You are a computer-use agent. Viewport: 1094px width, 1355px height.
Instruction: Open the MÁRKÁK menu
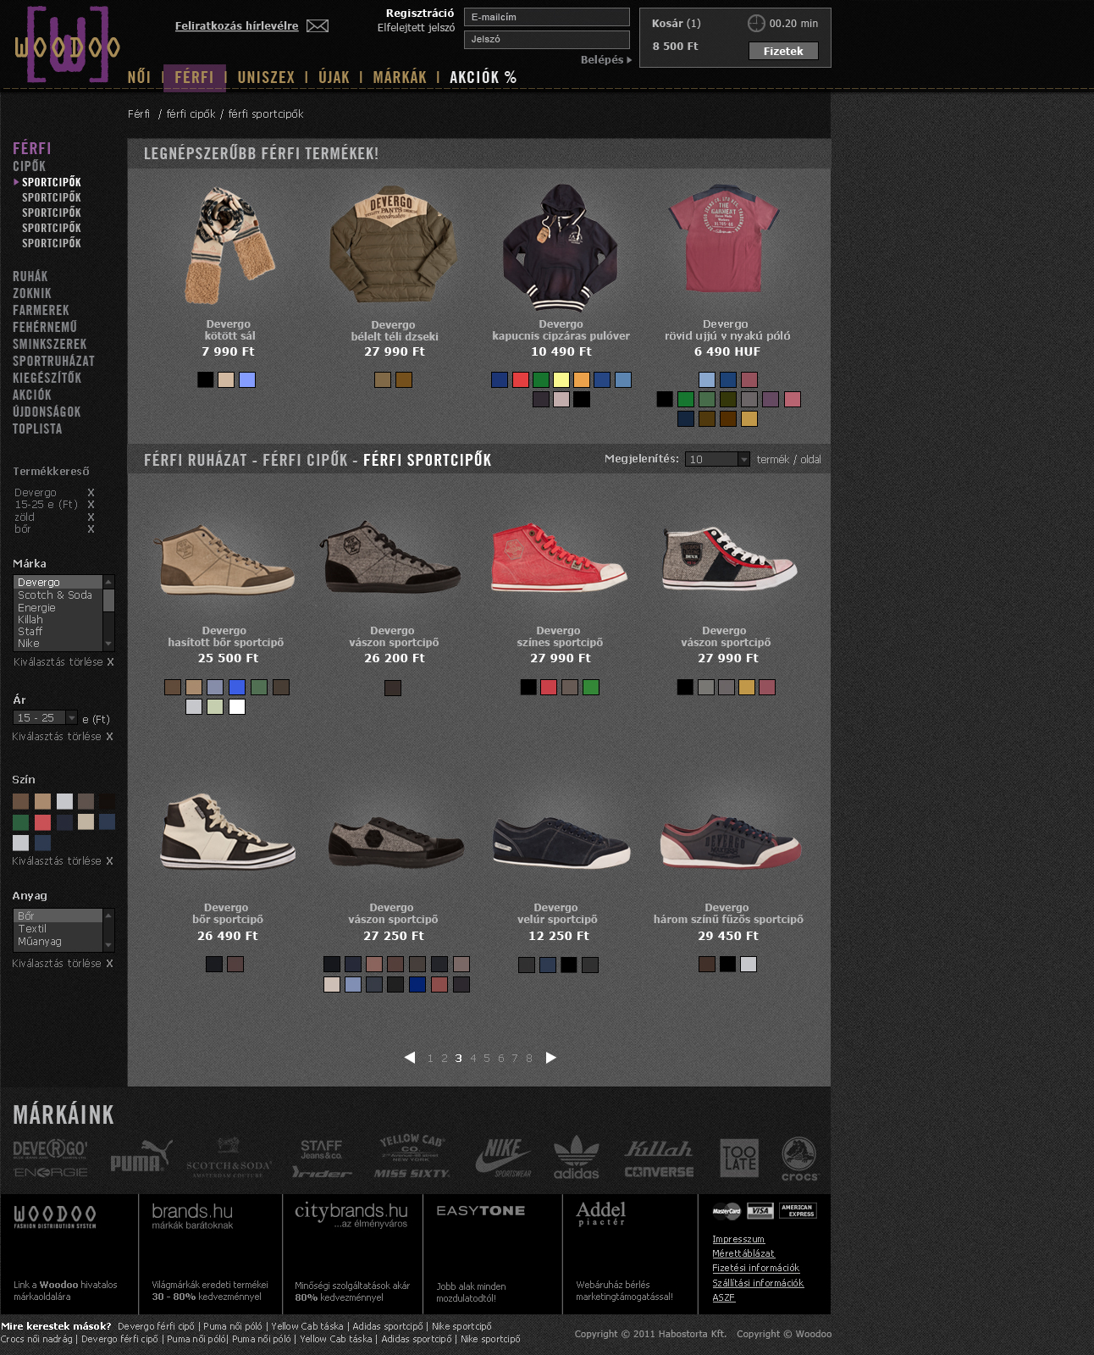click(400, 77)
